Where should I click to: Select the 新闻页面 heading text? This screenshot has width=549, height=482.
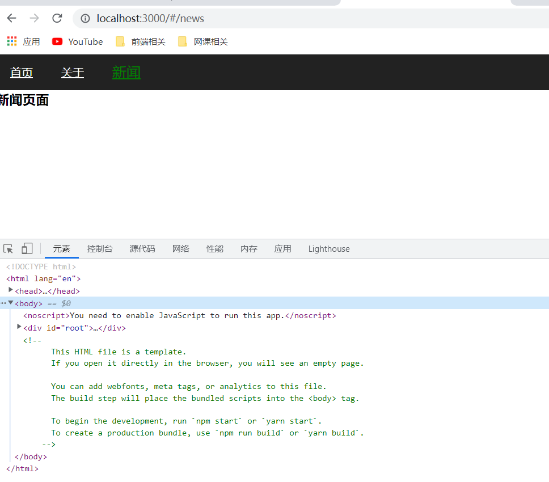click(24, 100)
